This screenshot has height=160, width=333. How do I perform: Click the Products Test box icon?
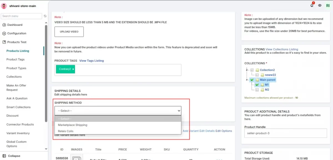4,42
